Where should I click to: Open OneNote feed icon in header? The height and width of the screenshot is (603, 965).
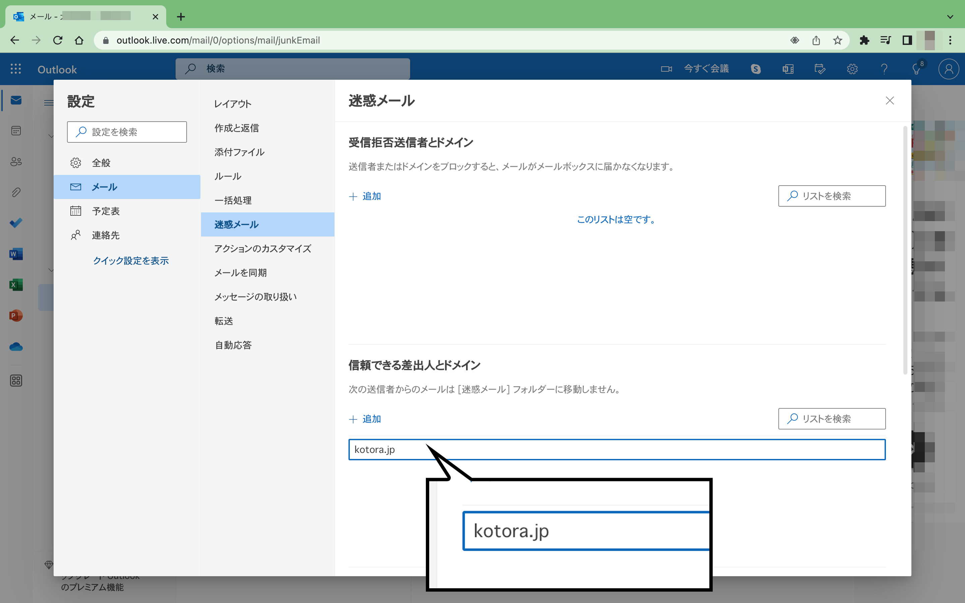[788, 69]
